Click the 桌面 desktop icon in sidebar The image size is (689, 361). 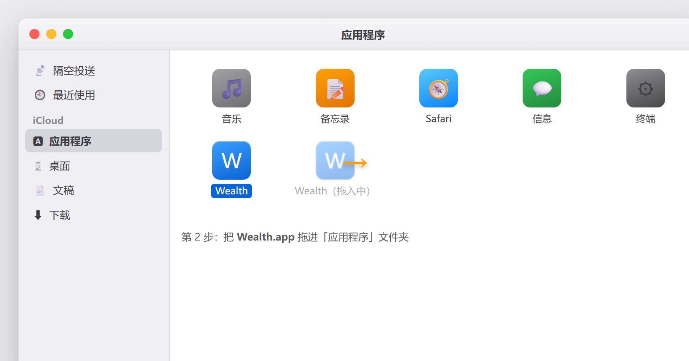coord(38,166)
